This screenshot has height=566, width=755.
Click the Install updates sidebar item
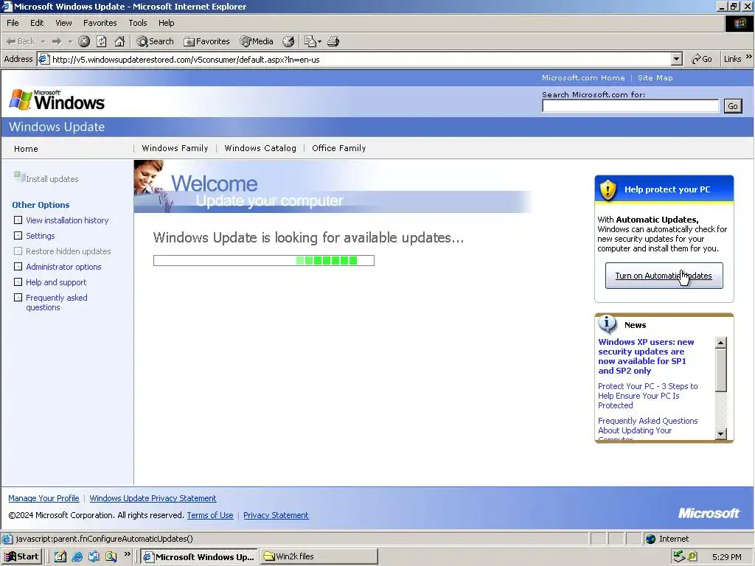pyautogui.click(x=46, y=178)
